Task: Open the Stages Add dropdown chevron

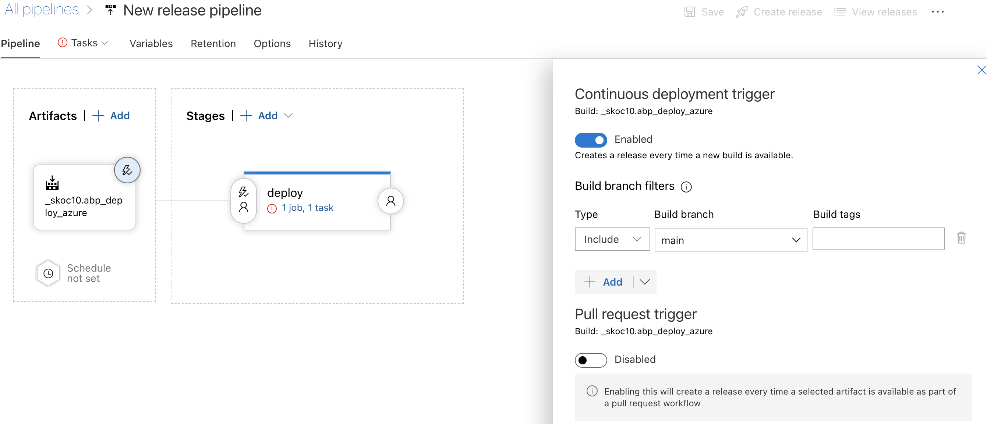Action: pos(288,116)
